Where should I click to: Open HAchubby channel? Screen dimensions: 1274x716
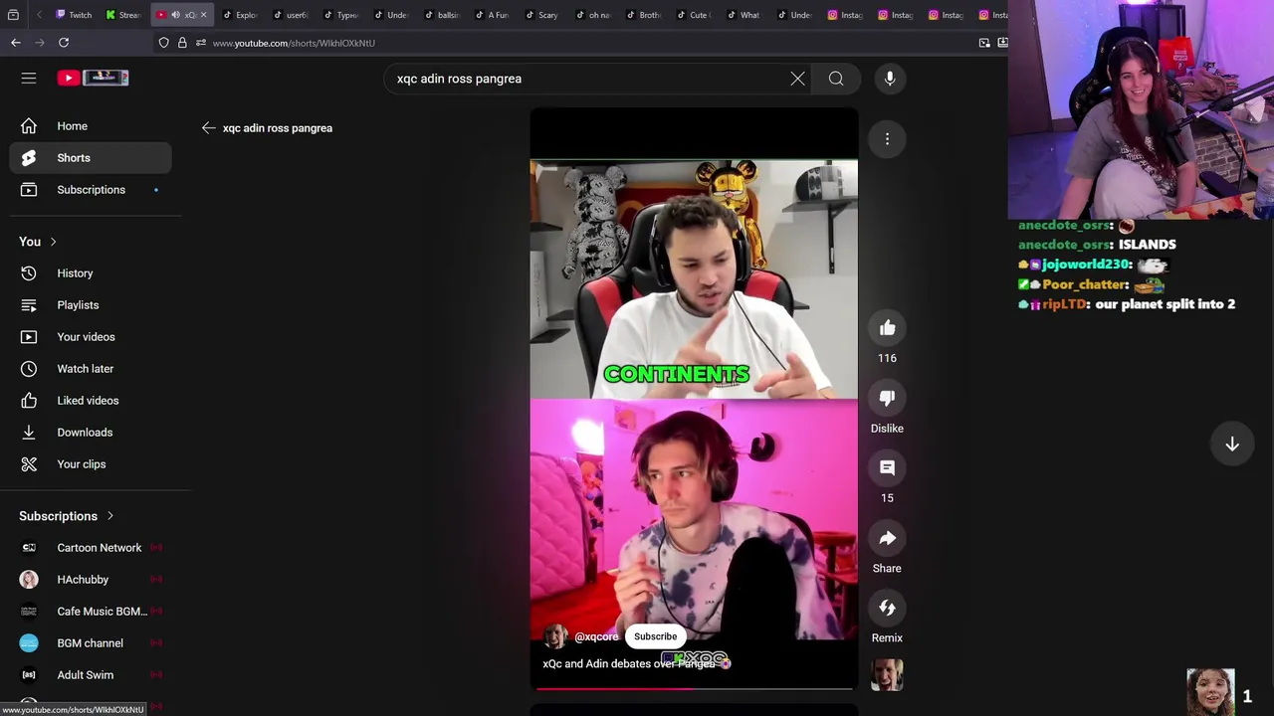pos(91,580)
